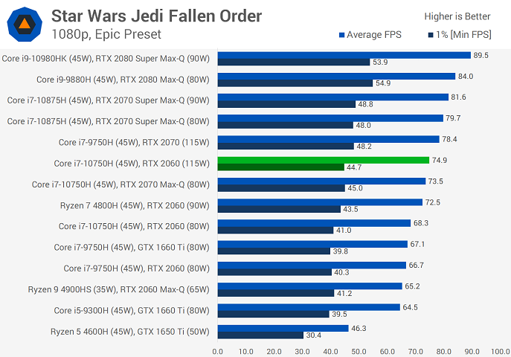Select the Core i7-10750H RTX 2060 (115W) label
511x357 pixels.
(132, 164)
